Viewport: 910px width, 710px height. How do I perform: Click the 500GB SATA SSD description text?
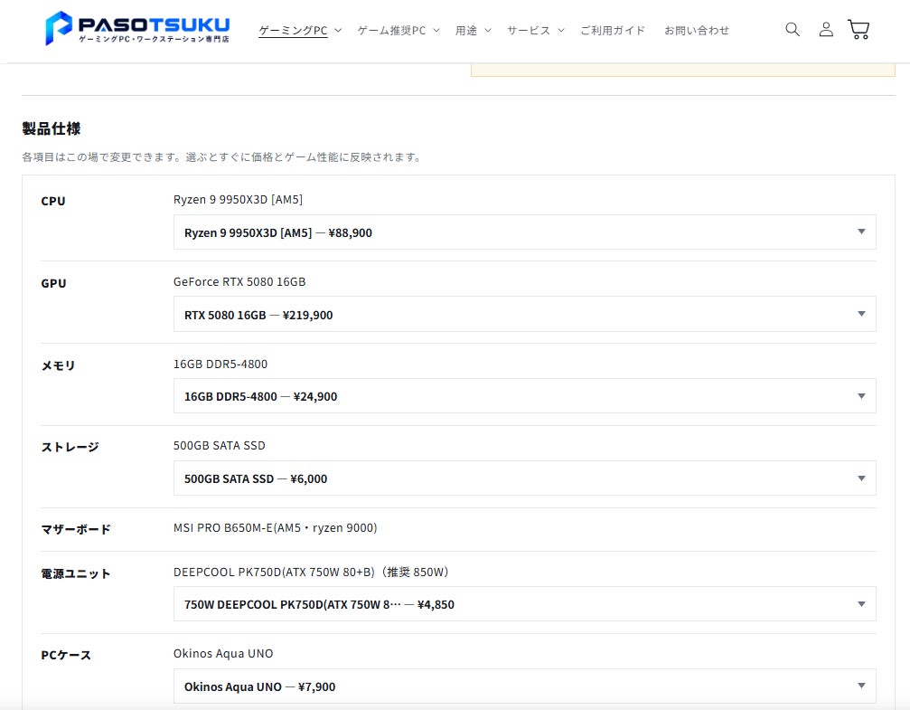(220, 446)
